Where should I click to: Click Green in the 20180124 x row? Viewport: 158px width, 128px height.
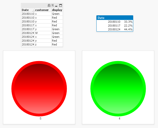57,37
